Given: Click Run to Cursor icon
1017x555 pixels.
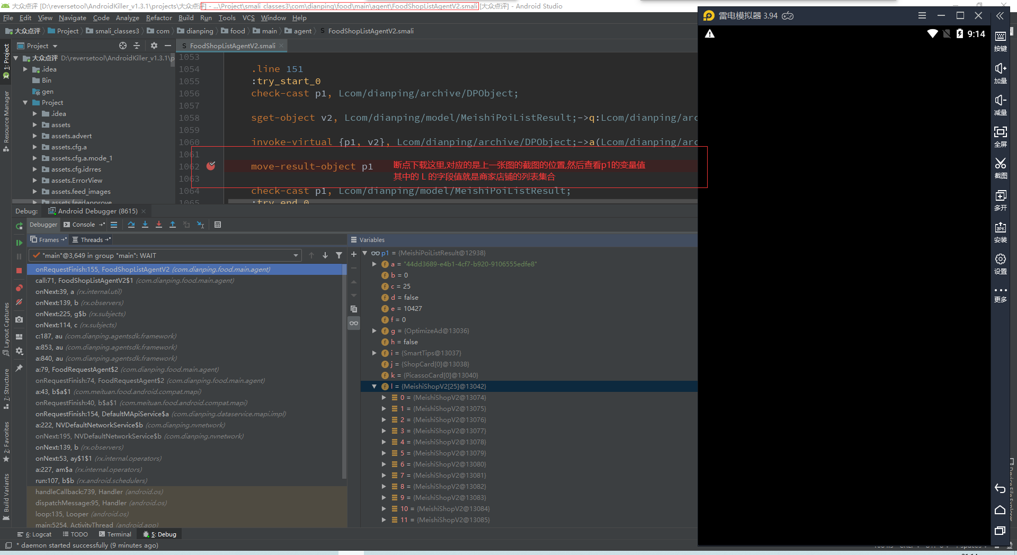Looking at the screenshot, I should [x=201, y=225].
